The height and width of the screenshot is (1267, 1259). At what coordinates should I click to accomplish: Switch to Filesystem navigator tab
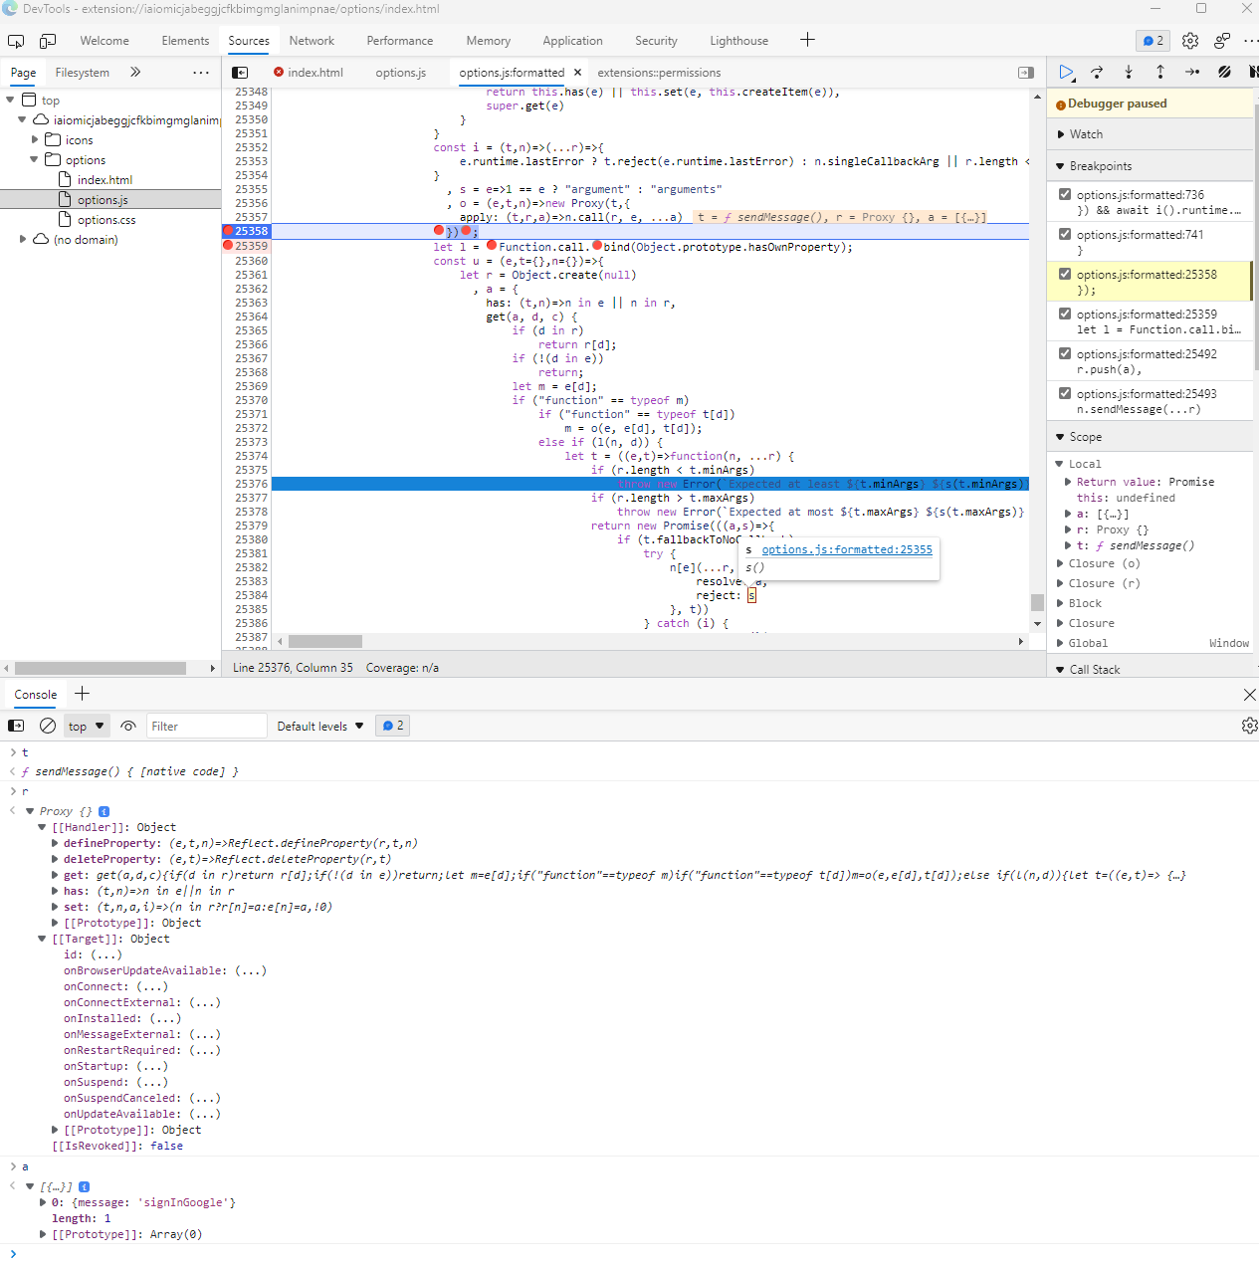(83, 73)
